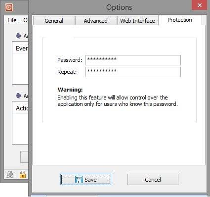Click the padlock icon in the status bar
210x197 pixels.
point(23,175)
